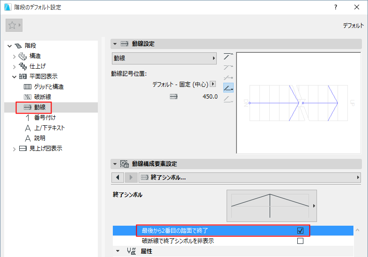
Task: Open the end symbol shape picker
Action: 272,206
